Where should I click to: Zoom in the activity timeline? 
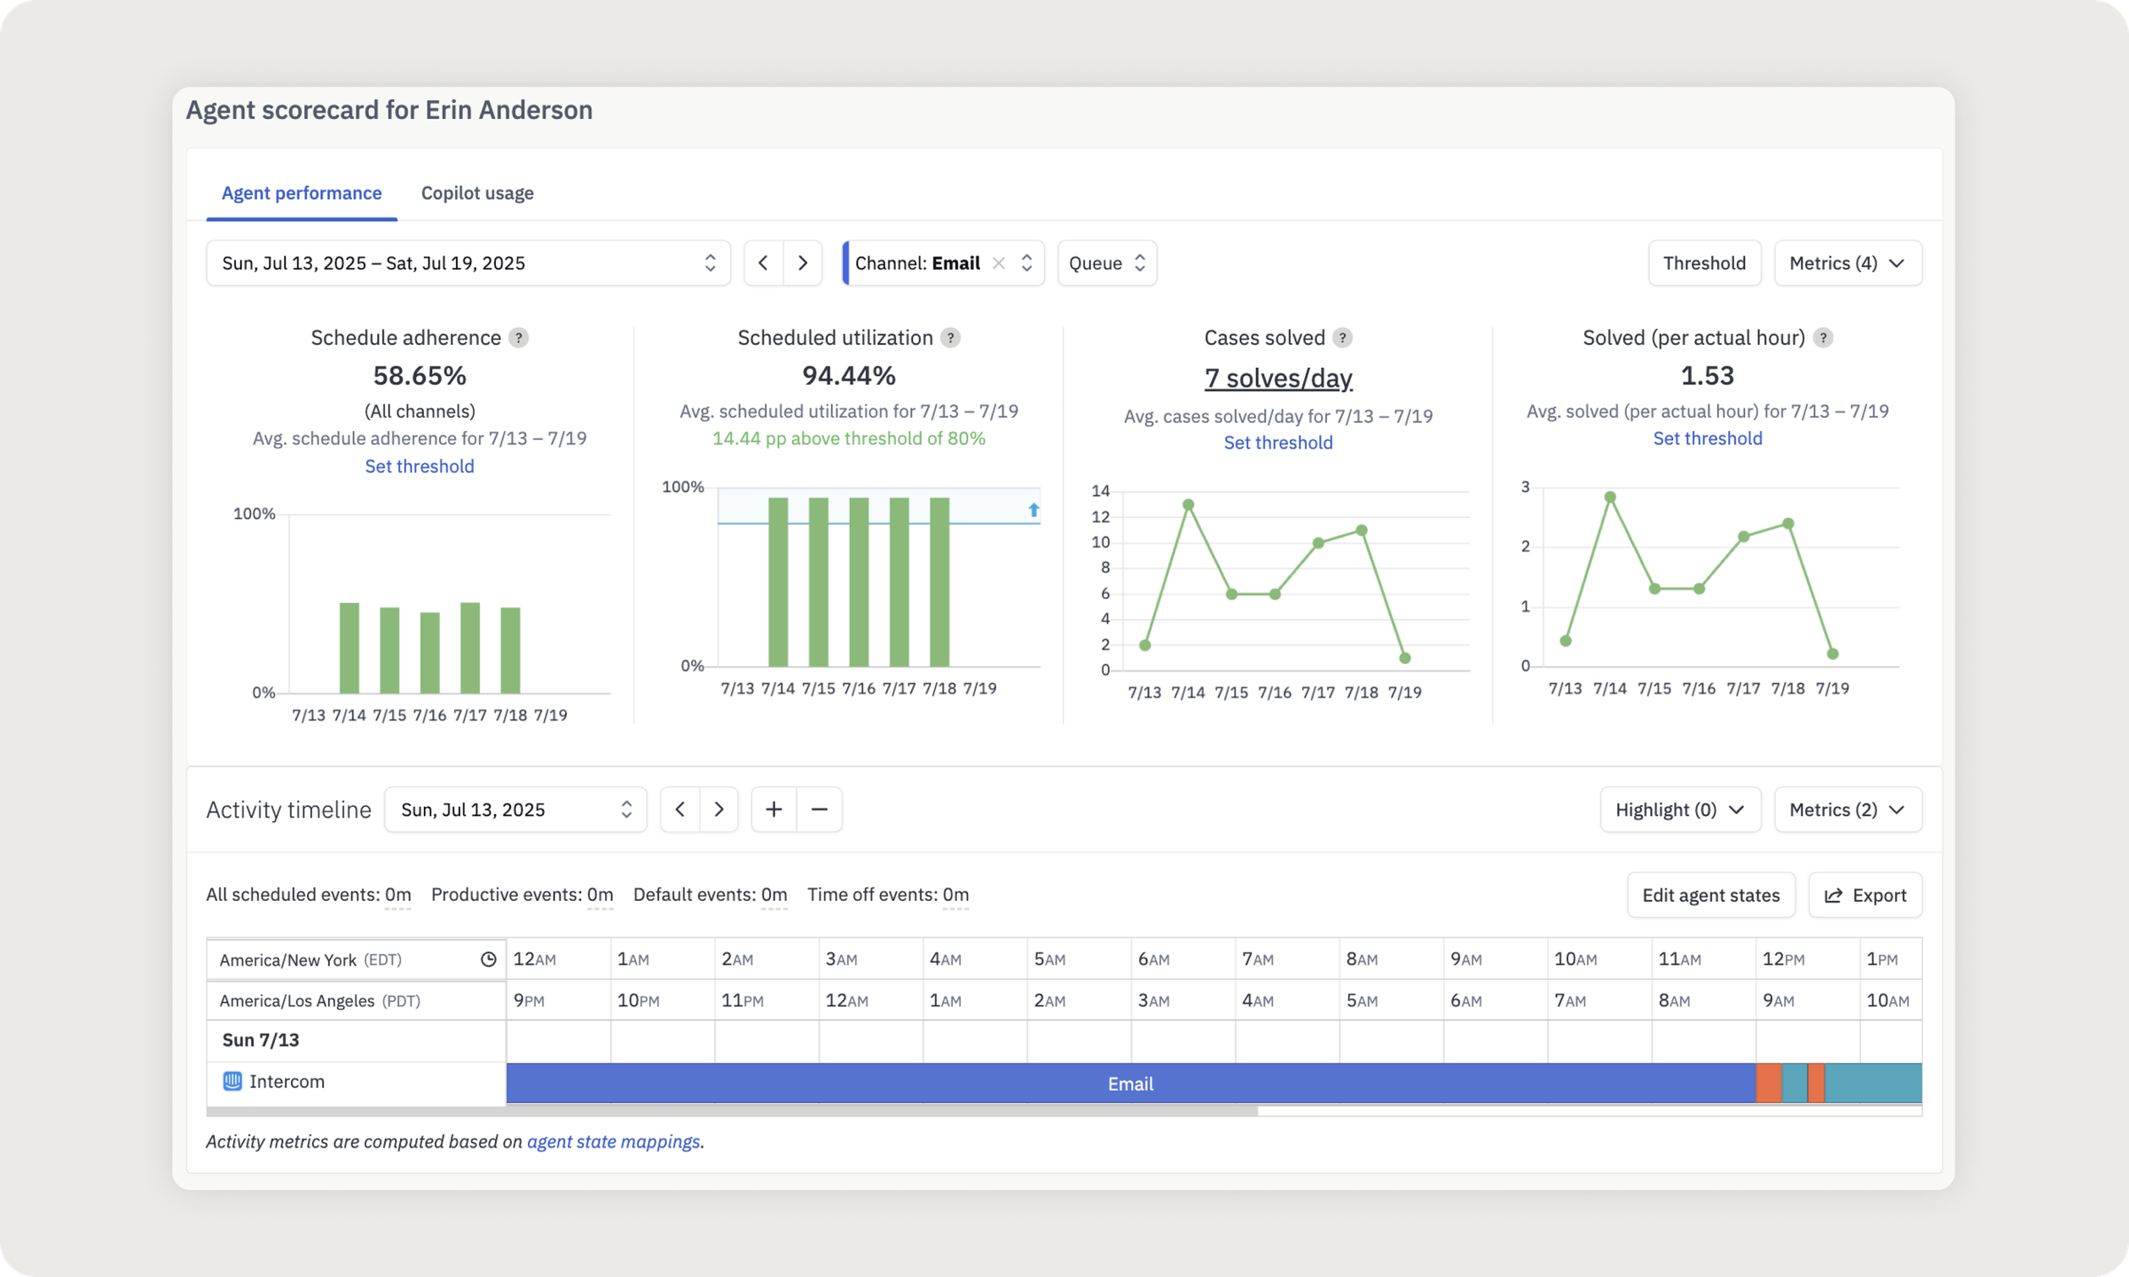point(774,810)
